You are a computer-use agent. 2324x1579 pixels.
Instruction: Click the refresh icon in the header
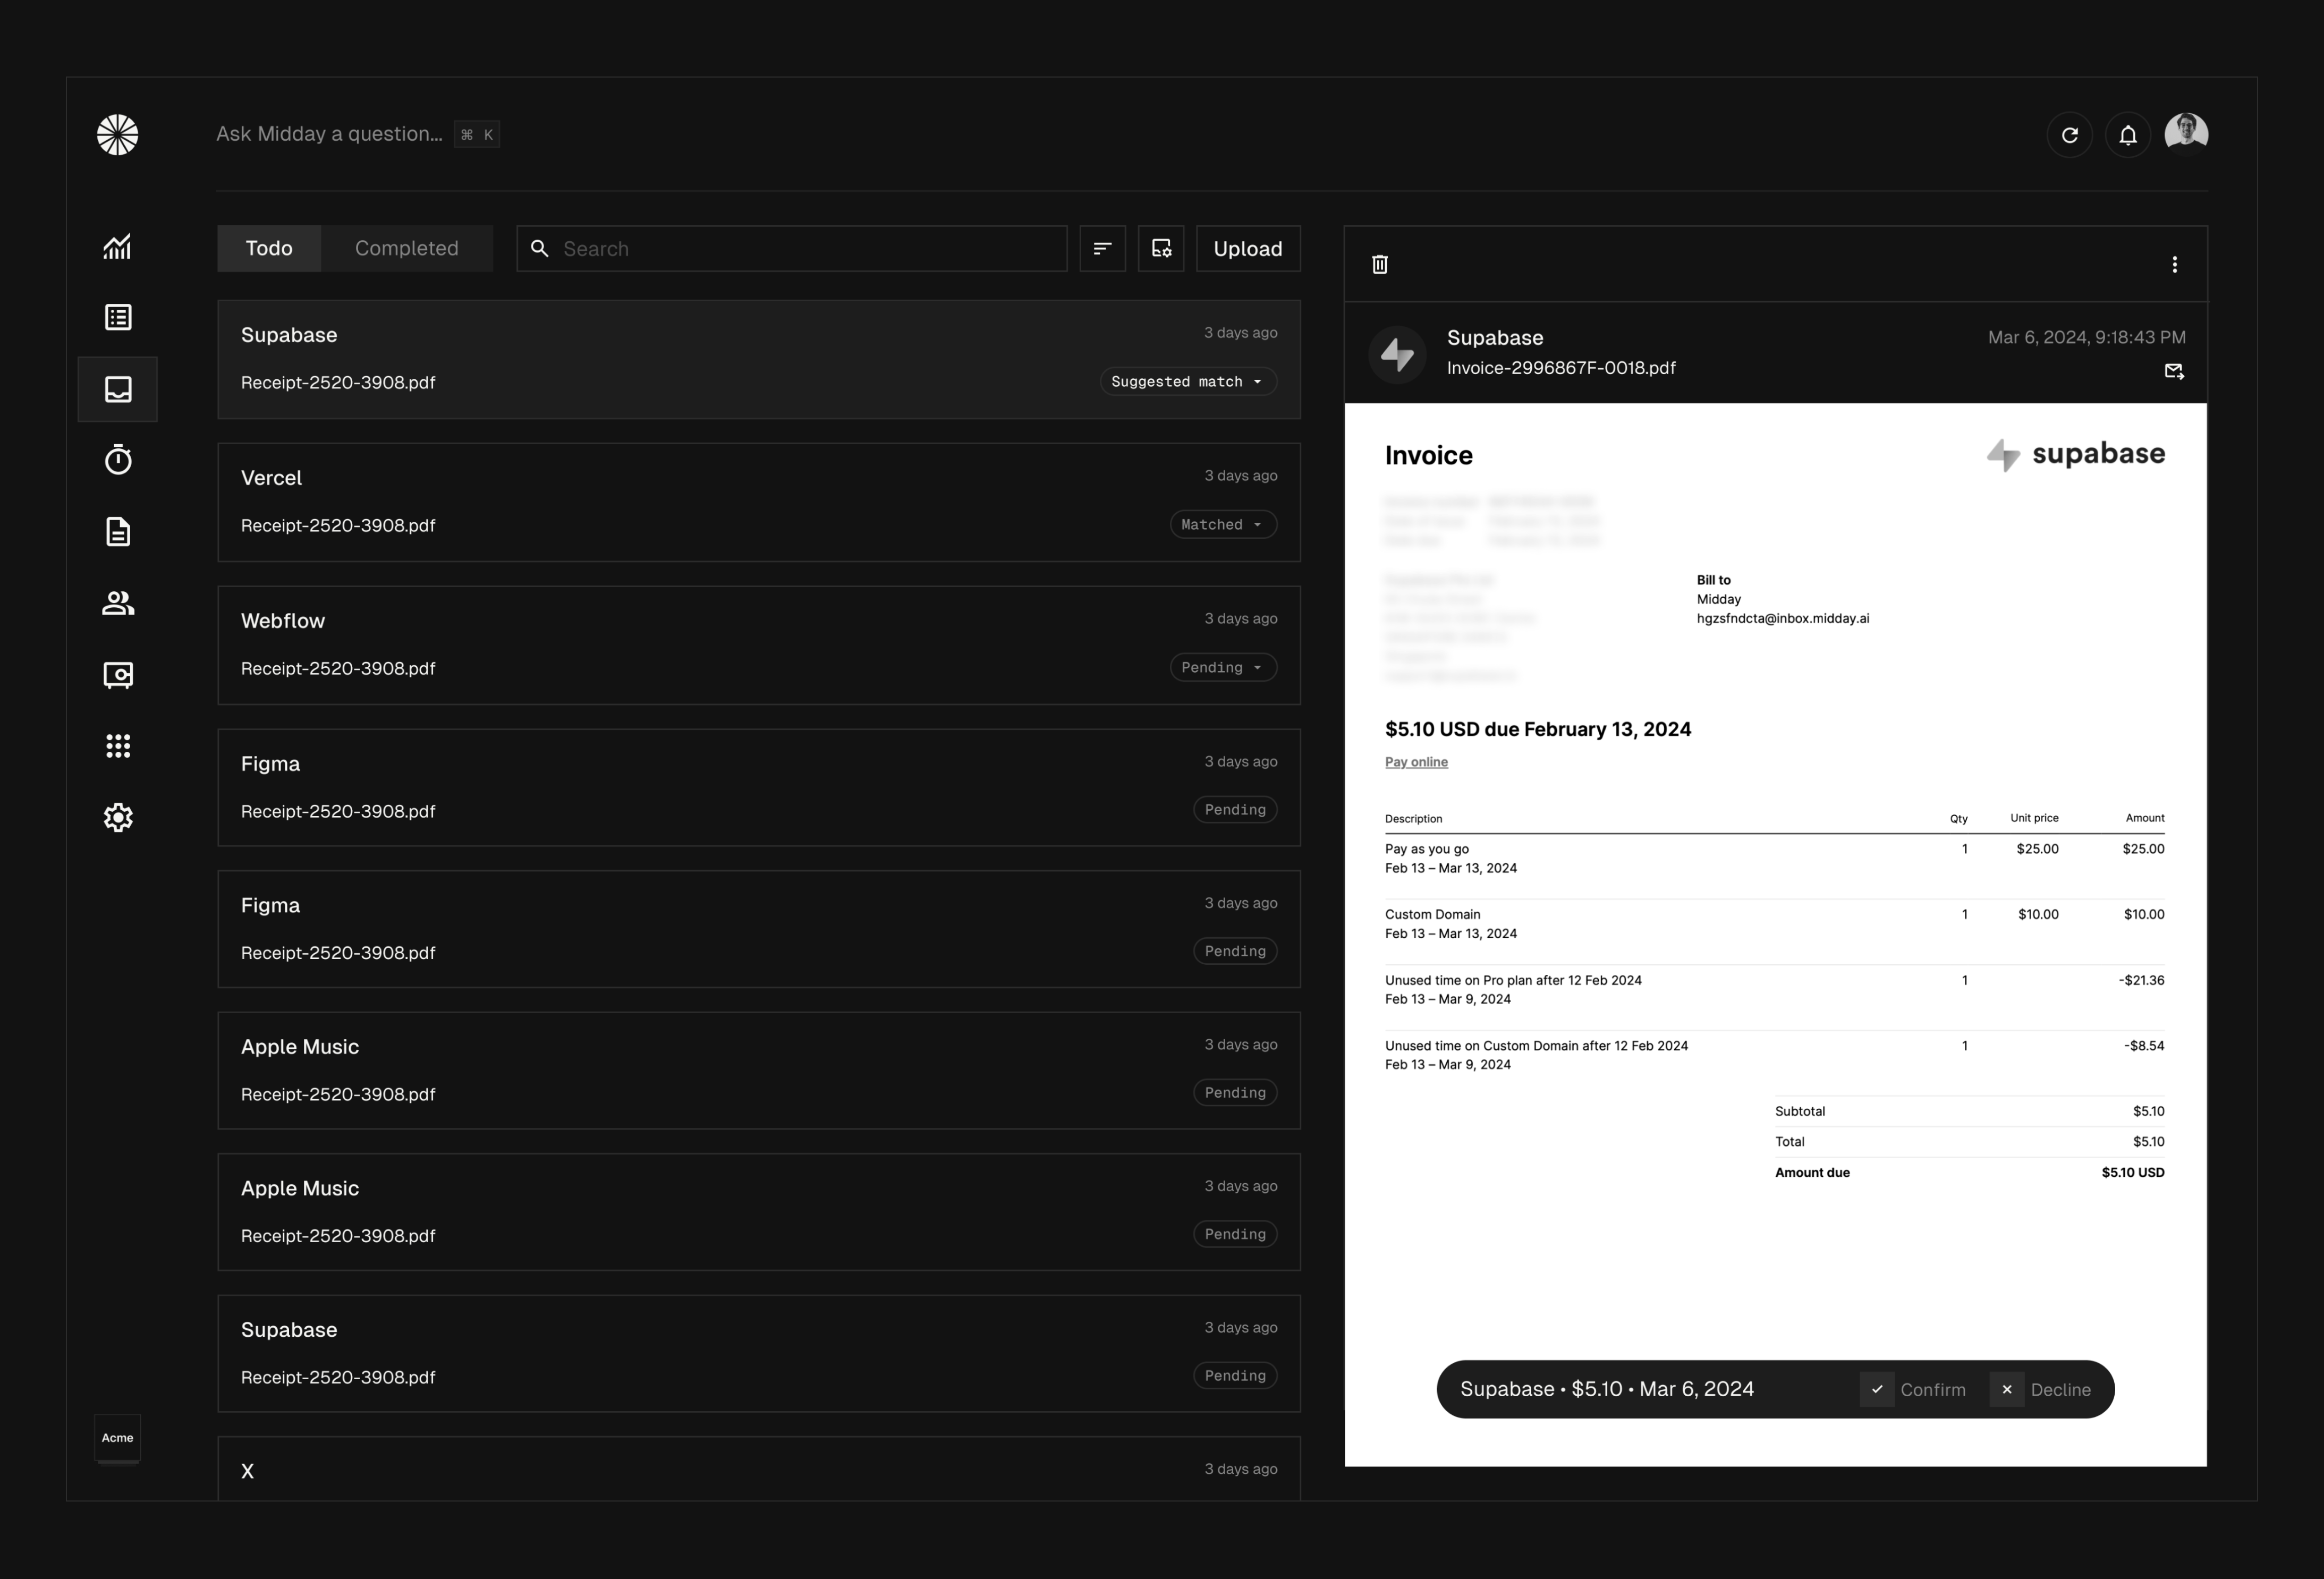(2070, 135)
